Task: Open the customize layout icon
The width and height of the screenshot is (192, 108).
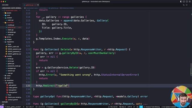Action: pyautogui.click(x=190, y=1)
